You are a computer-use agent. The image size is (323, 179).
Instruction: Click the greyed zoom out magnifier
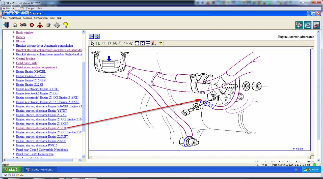pos(103,43)
